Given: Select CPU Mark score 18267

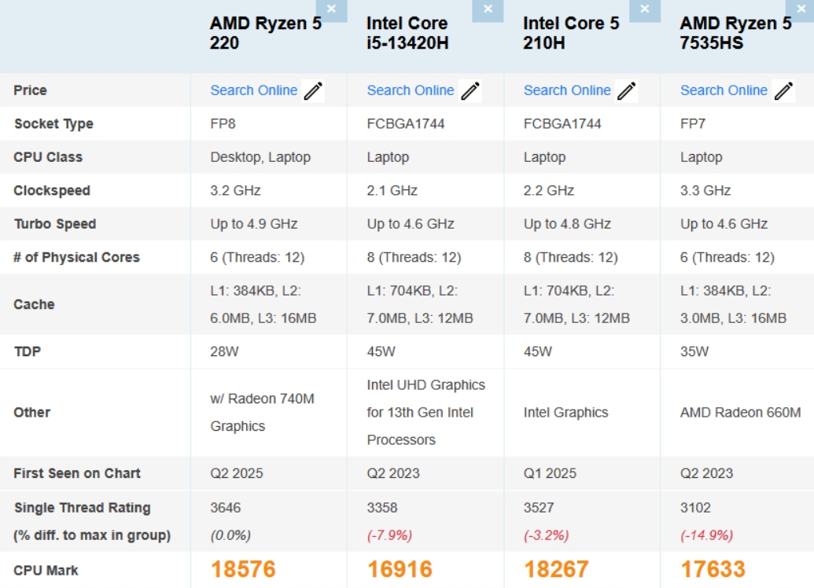Looking at the screenshot, I should 557,569.
